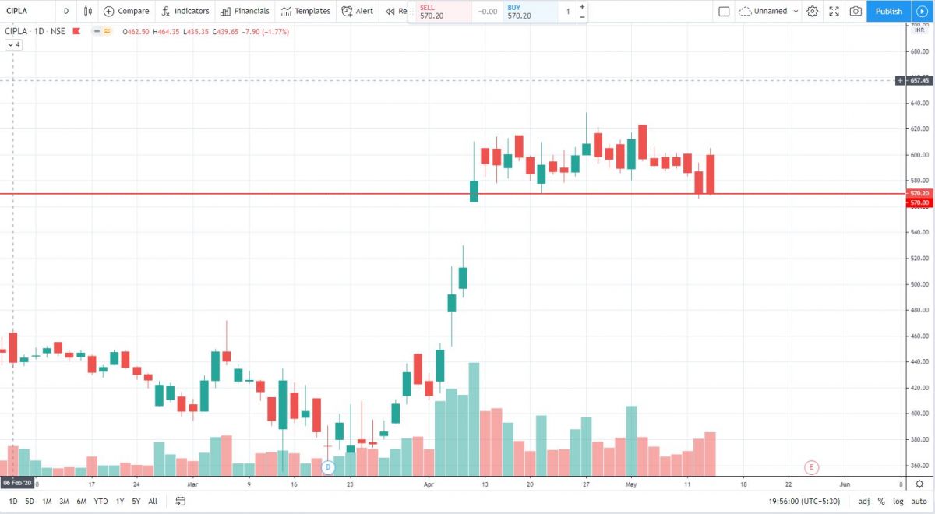Screen dimensions: 935x514
Task: Open the Indicators dialog
Action: click(x=185, y=11)
